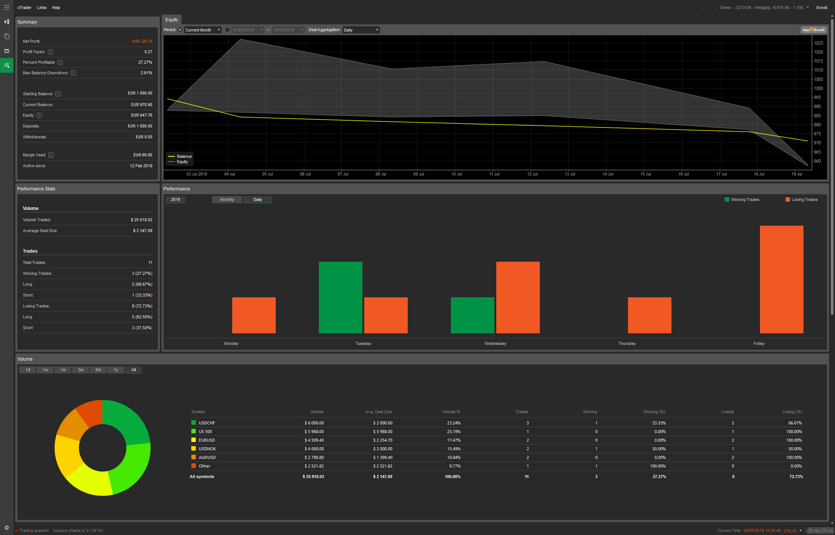835x535 pixels.
Task: Open the Help menu
Action: point(56,7)
